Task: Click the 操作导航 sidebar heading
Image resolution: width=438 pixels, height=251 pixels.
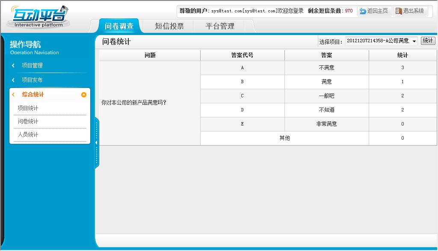Action: (x=25, y=44)
